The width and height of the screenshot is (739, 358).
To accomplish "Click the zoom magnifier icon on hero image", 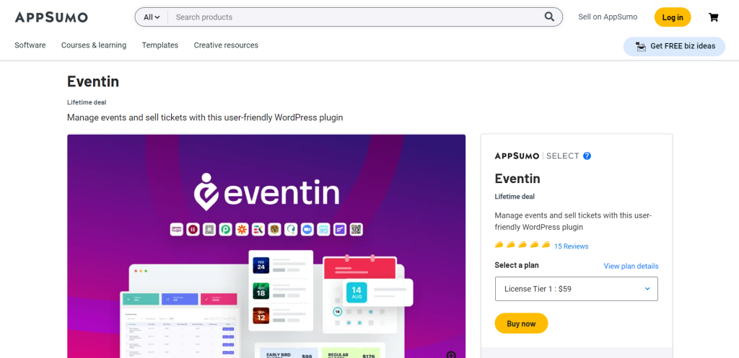I will pos(451,354).
